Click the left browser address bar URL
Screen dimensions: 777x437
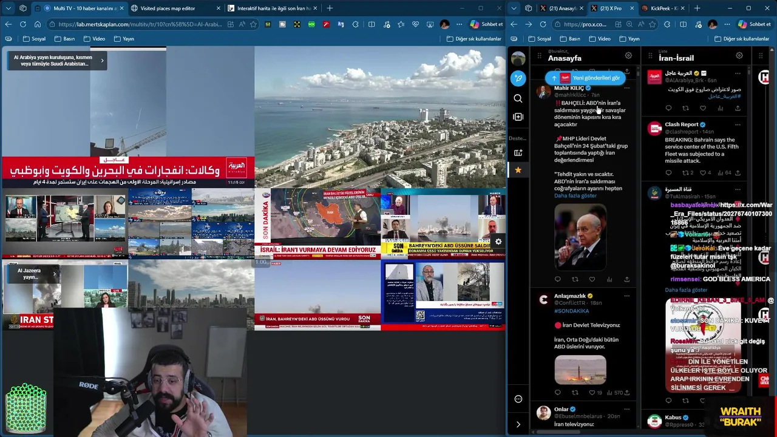pos(141,24)
